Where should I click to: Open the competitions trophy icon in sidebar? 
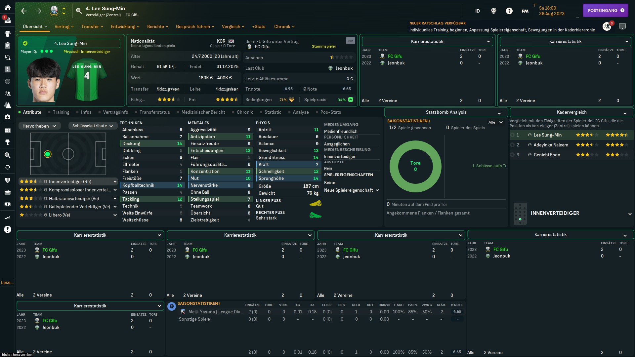7,142
